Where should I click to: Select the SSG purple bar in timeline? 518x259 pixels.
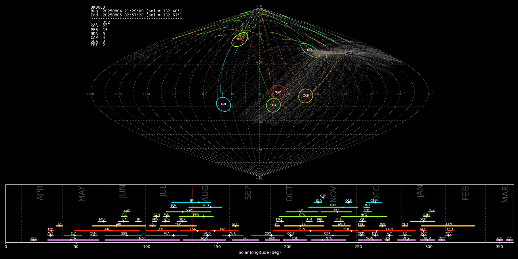pyautogui.click(x=123, y=235)
